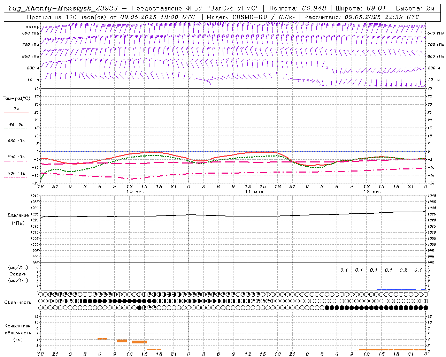Click the (км) unit under convective cloudiness
This screenshot has width=446, height=357.
coord(18,340)
